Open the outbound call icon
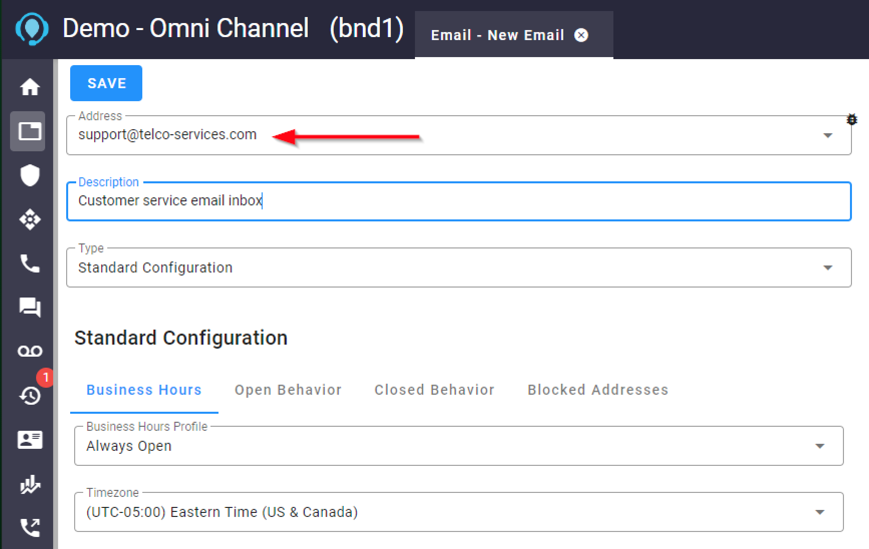 point(30,527)
